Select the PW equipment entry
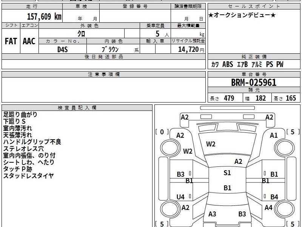This screenshot has height=227, width=302. click(x=280, y=64)
